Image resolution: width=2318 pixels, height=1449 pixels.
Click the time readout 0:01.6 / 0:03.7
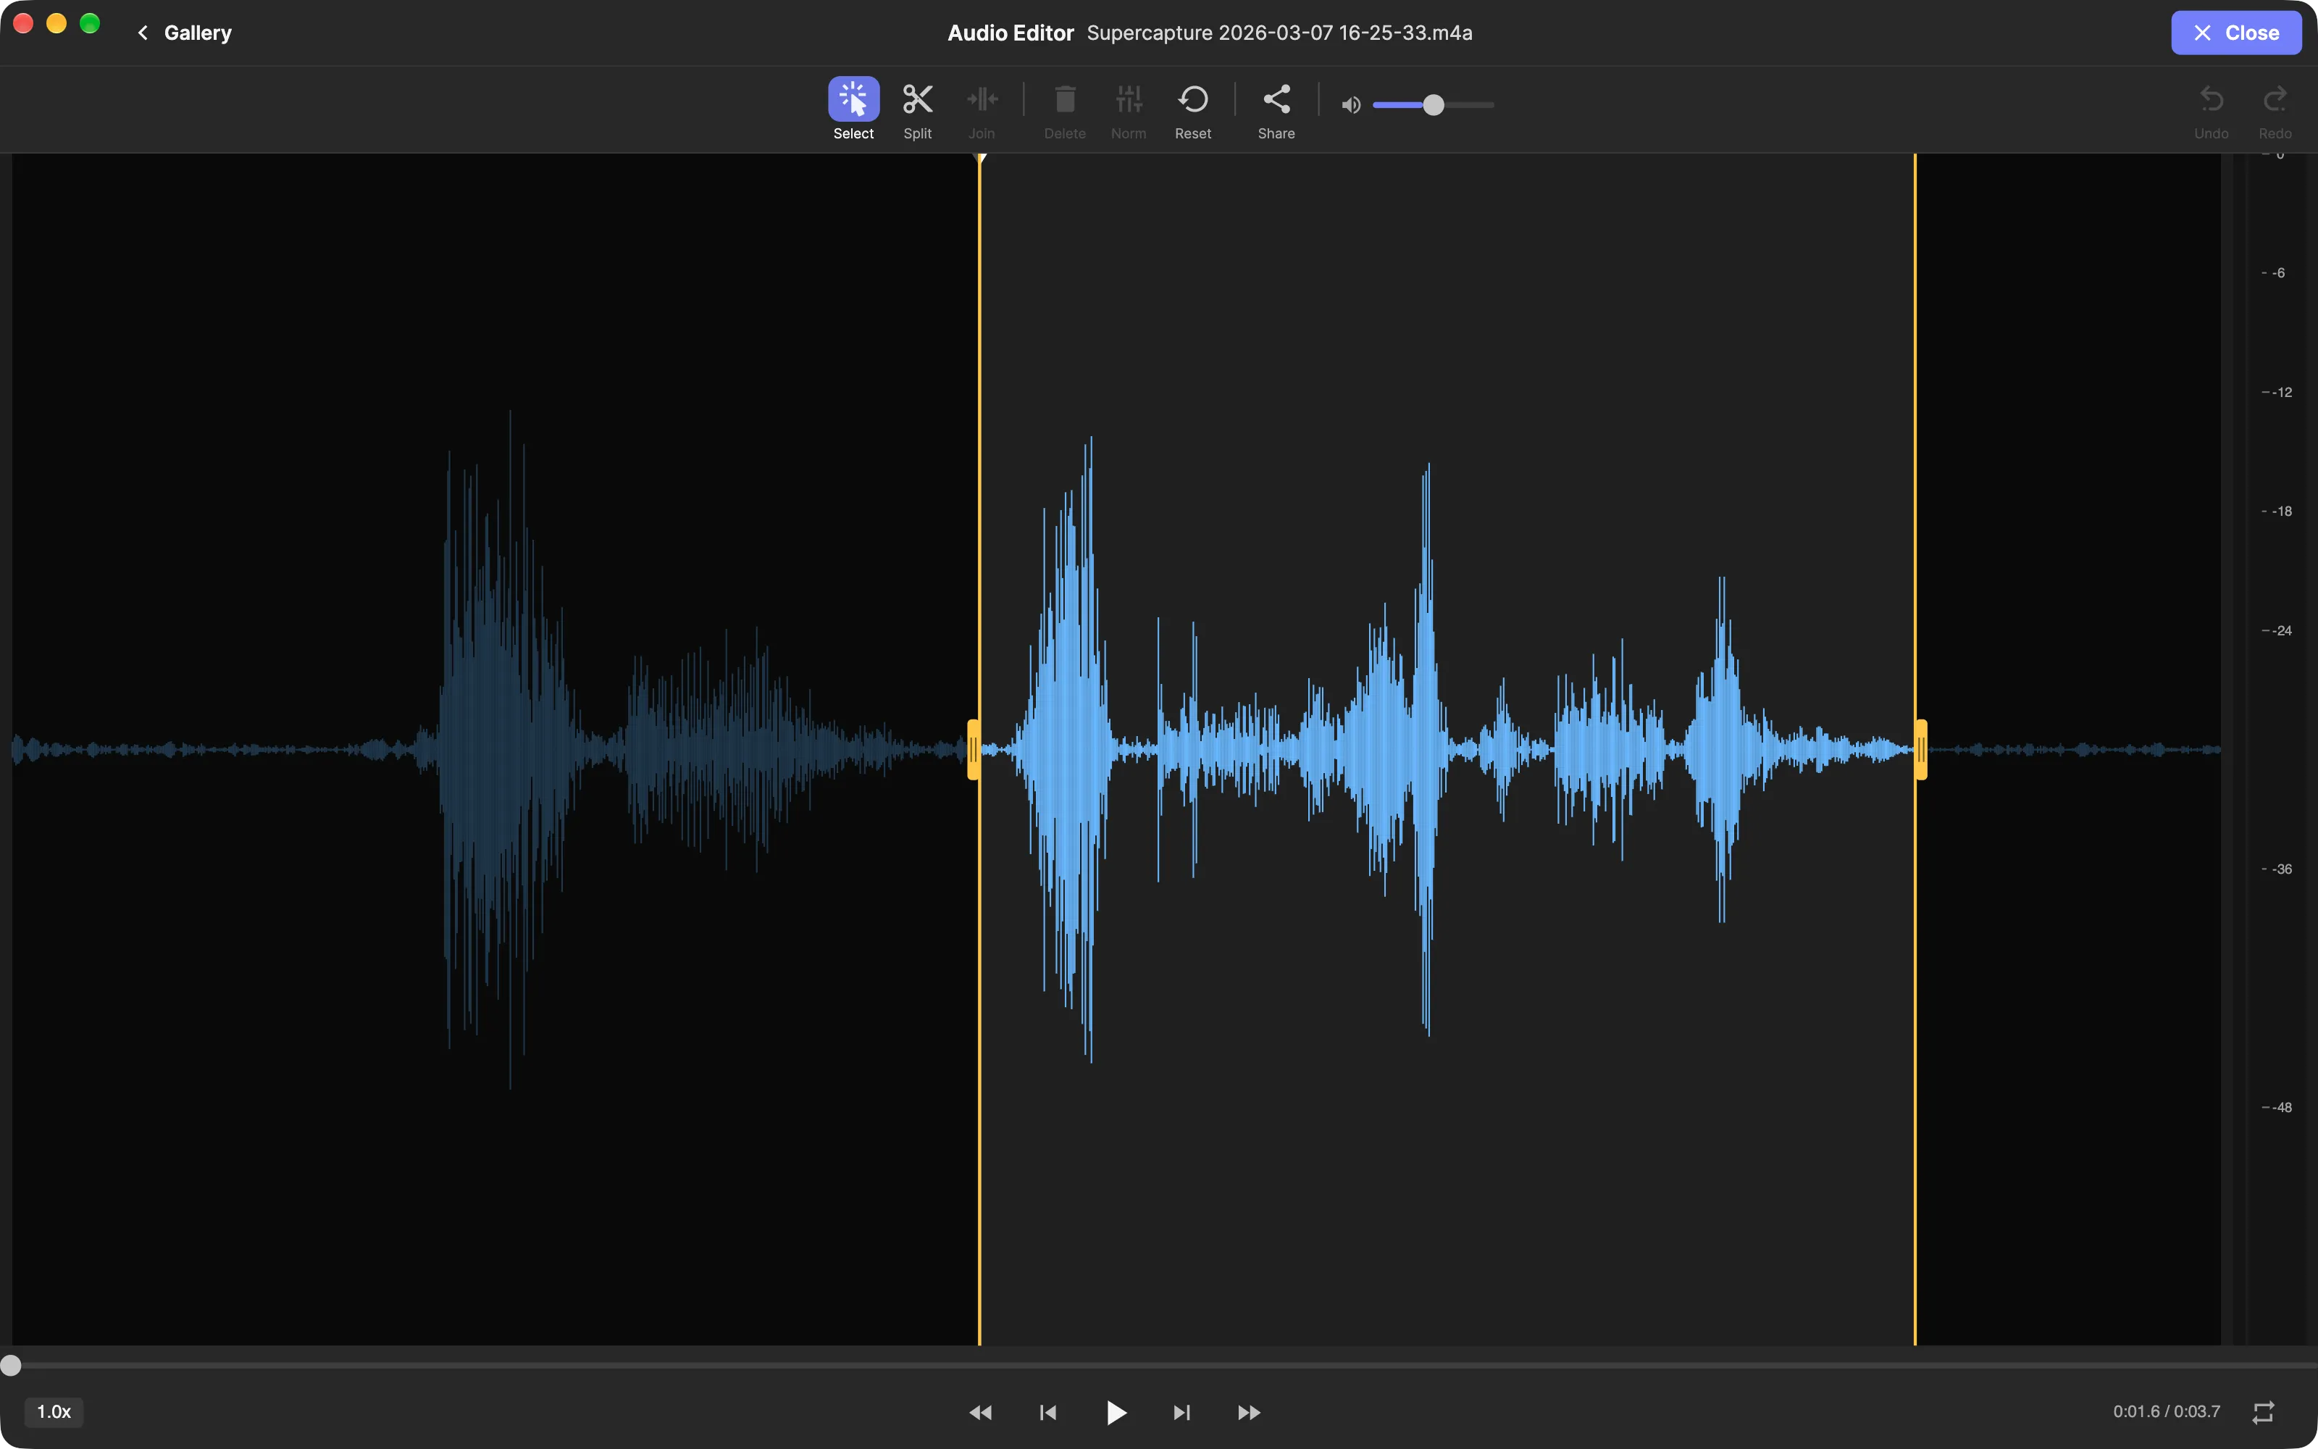point(2167,1411)
